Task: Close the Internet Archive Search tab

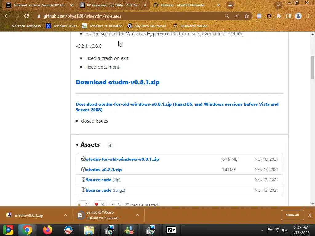Action: pyautogui.click(x=71, y=5)
